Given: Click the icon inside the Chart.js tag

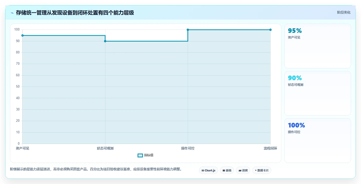Looking at the screenshot, I should pyautogui.click(x=203, y=170).
